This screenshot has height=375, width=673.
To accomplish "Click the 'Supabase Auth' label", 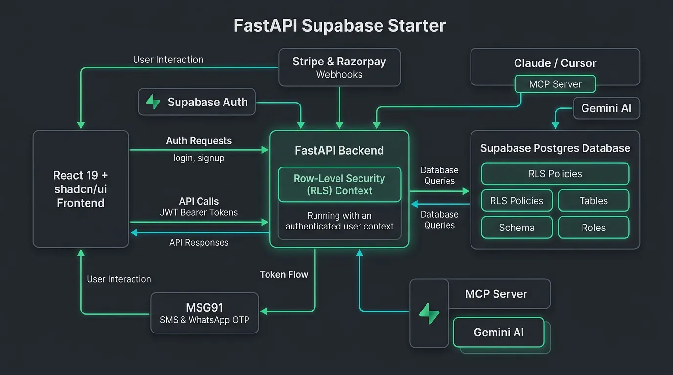I will [207, 102].
